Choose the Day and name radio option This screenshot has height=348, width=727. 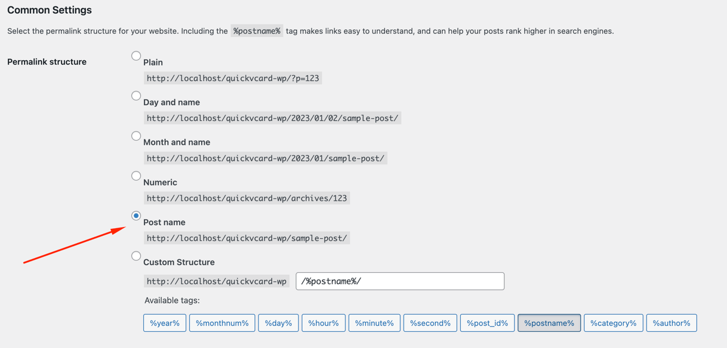coord(136,96)
